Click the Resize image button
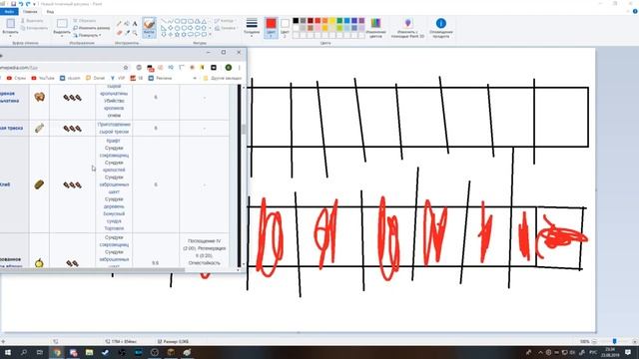The image size is (639, 359). pos(91,28)
